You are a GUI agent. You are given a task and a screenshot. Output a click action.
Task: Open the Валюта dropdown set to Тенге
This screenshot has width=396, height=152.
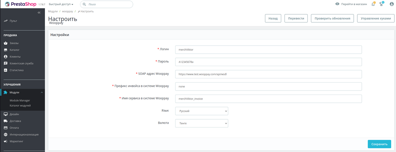[202, 123]
